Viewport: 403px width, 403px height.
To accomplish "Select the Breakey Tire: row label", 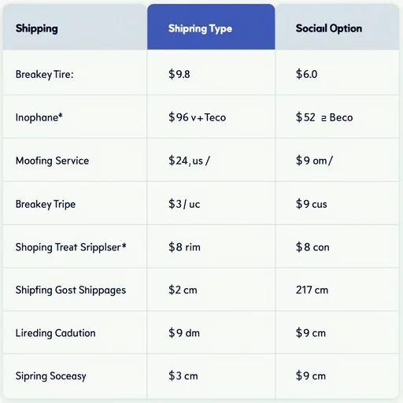I will pos(45,75).
